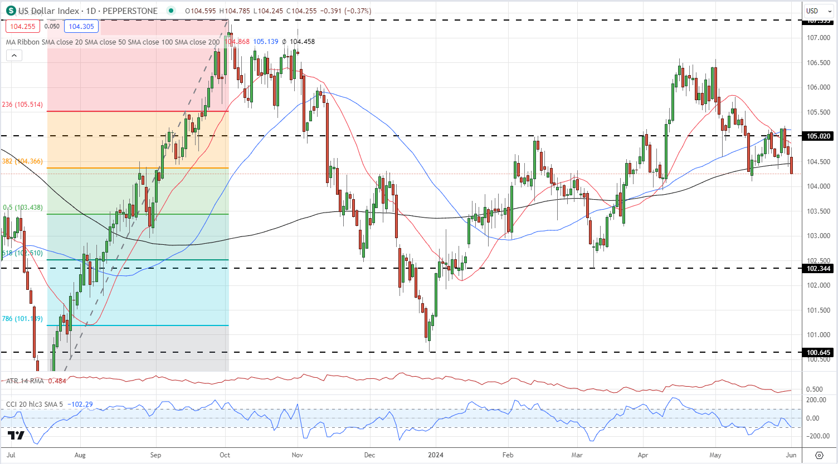Click the Apr label on time axis
The width and height of the screenshot is (838, 464).
[x=642, y=455]
